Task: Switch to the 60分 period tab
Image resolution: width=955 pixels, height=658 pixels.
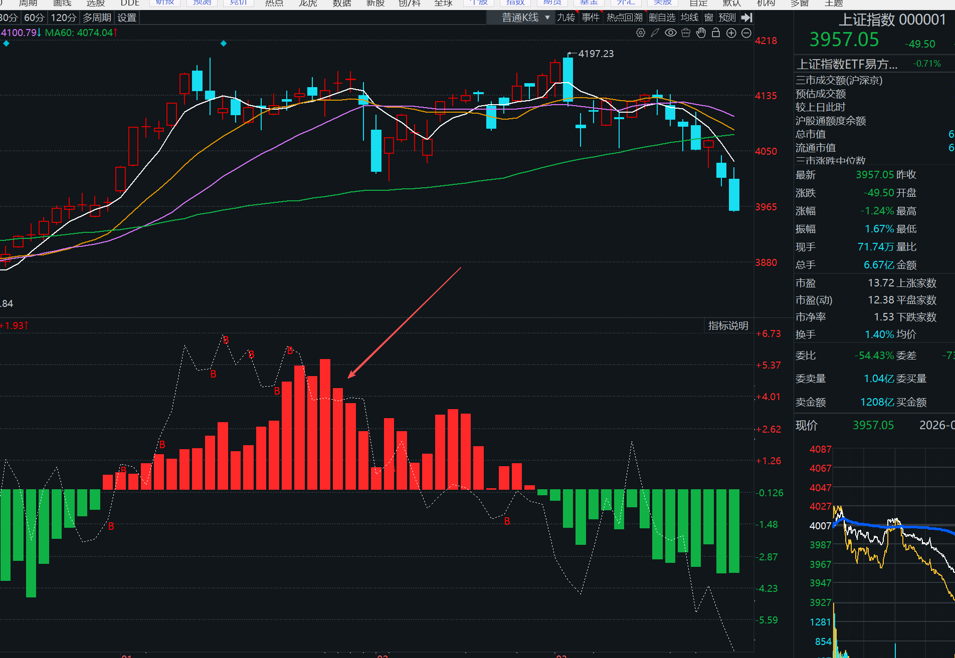Action: click(x=34, y=18)
